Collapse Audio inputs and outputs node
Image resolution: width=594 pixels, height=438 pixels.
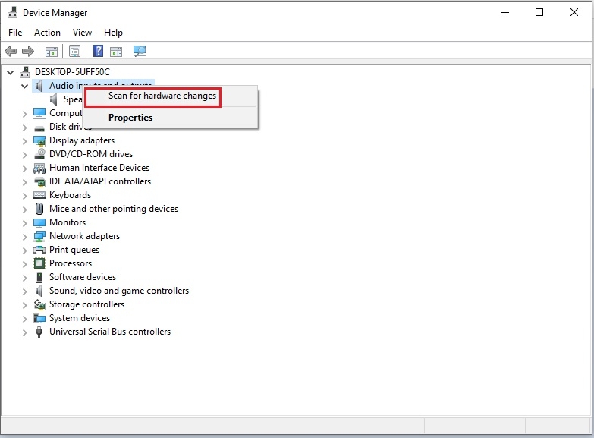point(24,86)
